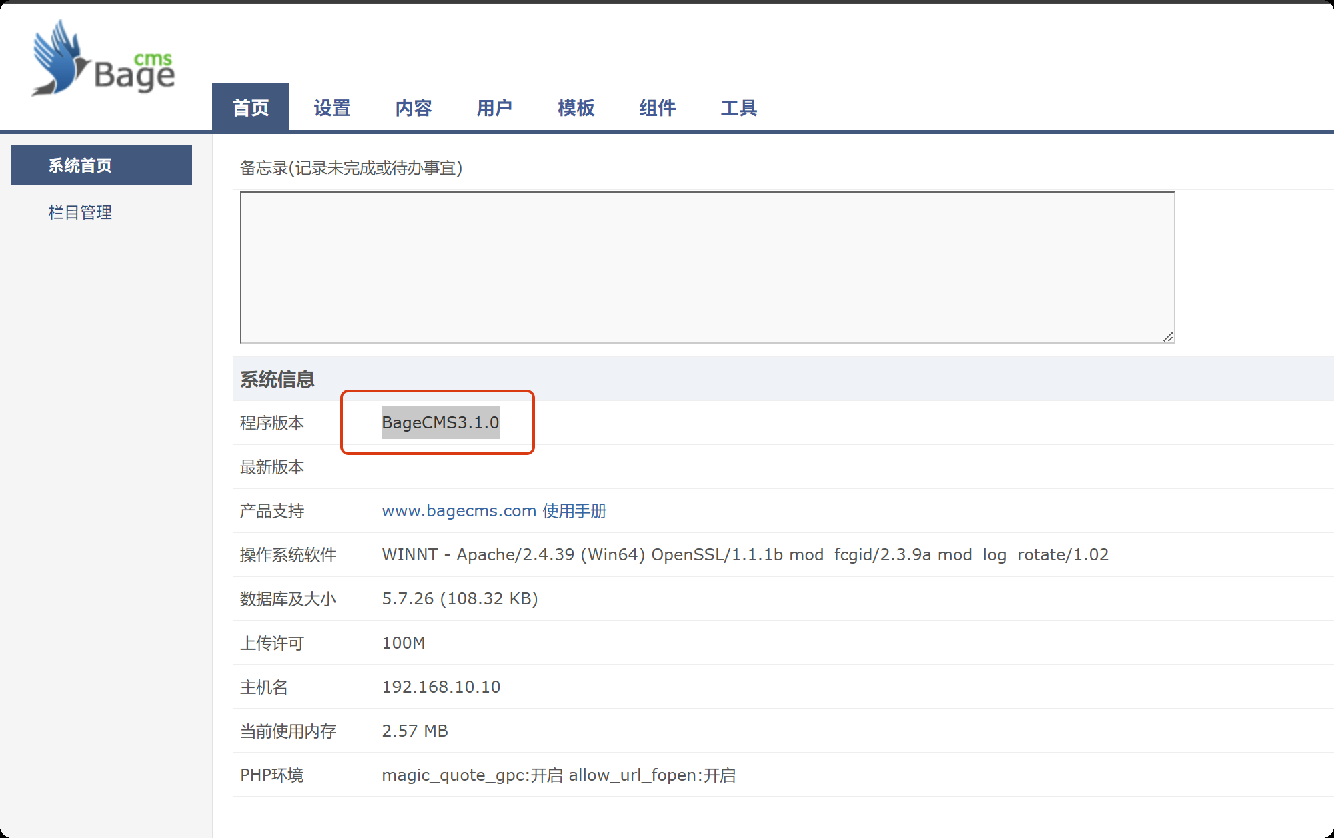This screenshot has width=1334, height=838.
Task: Open the 组件 tab
Action: (658, 107)
